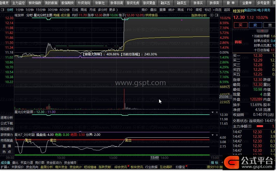Click the 返回 back button
The image size is (277, 171).
[x=227, y=10]
